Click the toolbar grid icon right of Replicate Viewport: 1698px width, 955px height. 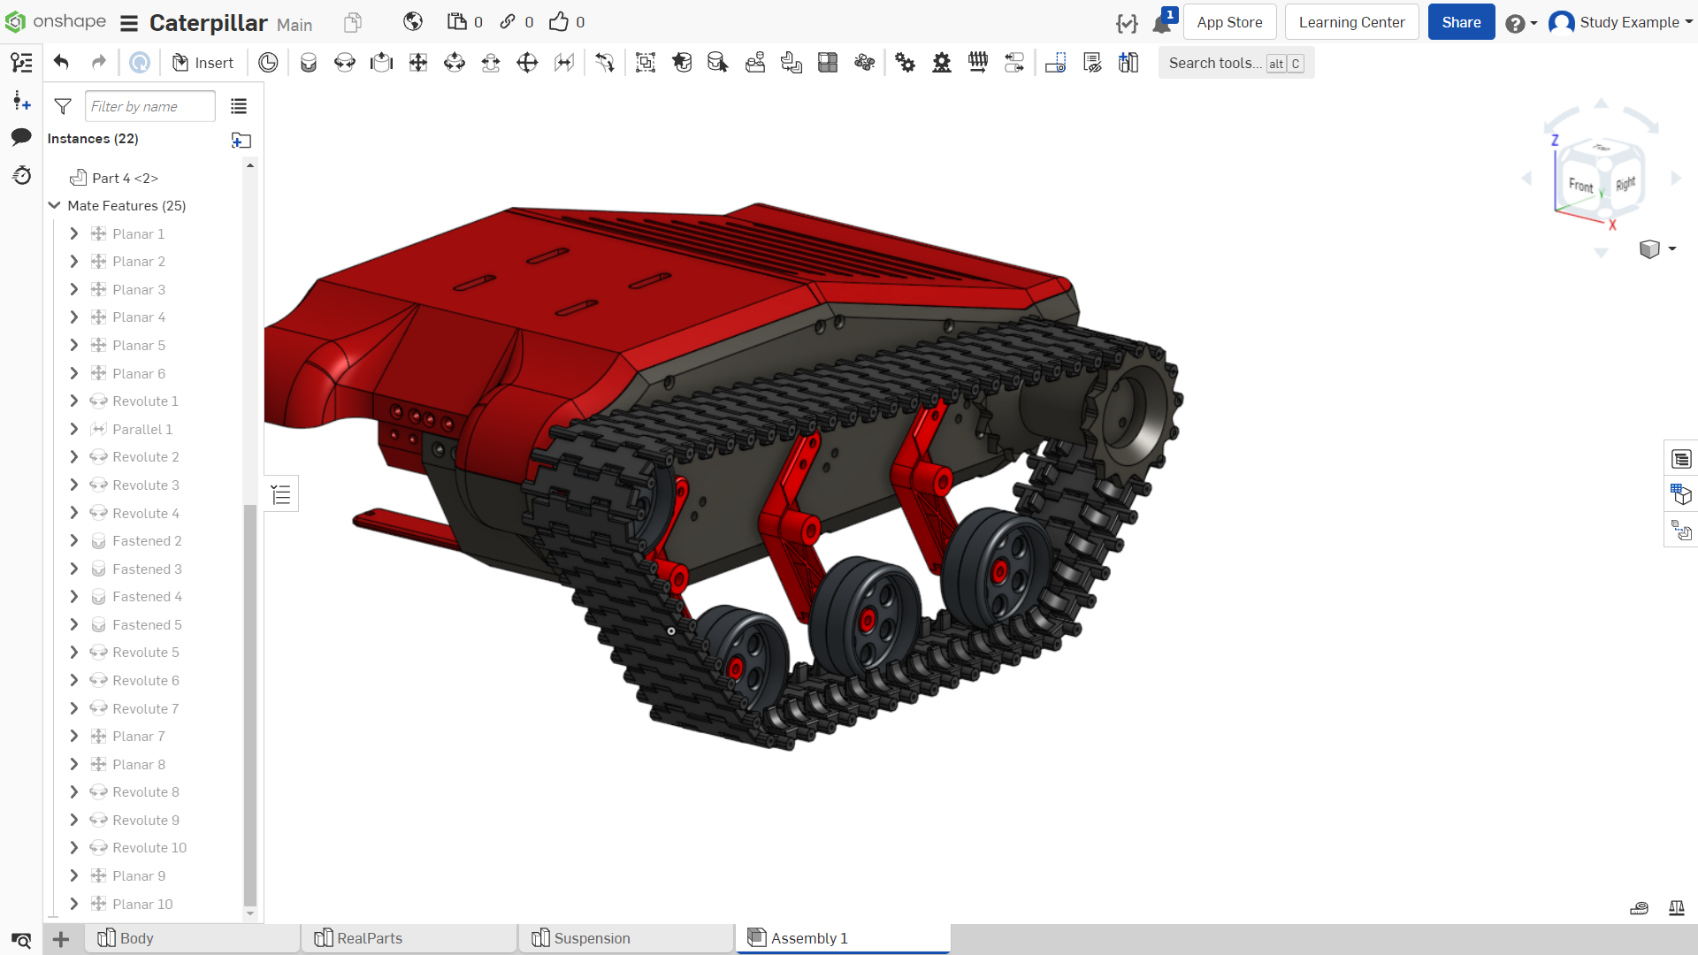coord(828,63)
